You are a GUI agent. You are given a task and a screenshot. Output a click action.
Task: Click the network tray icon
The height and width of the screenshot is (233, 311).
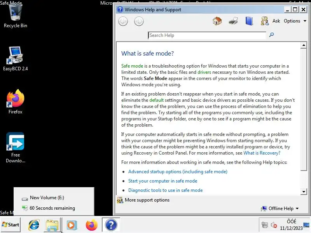click(x=265, y=225)
